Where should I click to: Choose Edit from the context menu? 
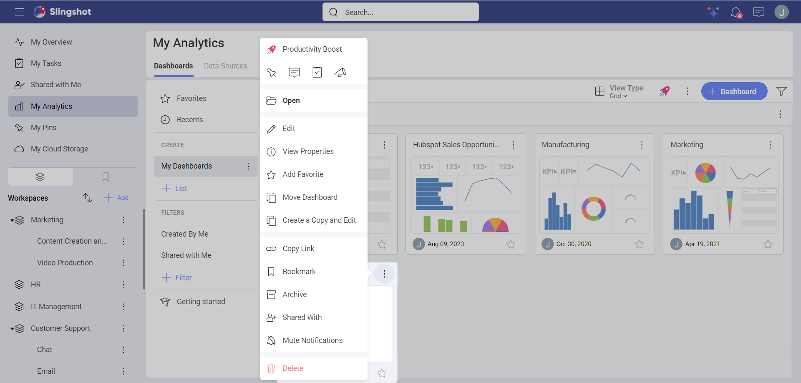[x=314, y=129]
